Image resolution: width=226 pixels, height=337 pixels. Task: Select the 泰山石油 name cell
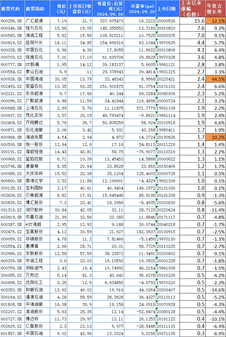point(37,72)
